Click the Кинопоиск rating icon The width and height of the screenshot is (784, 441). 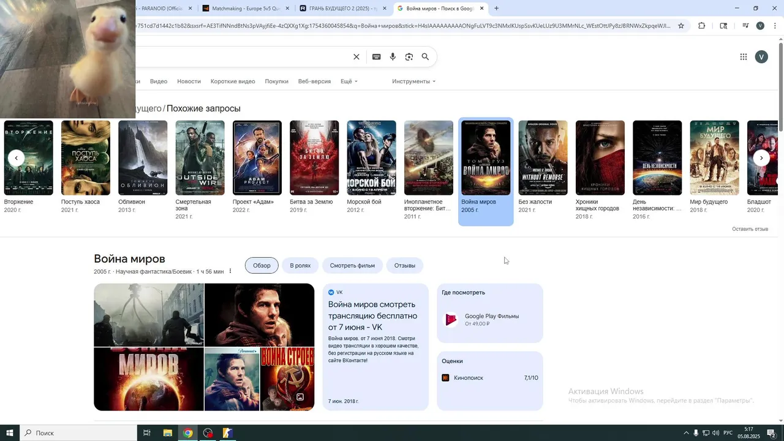click(x=445, y=378)
